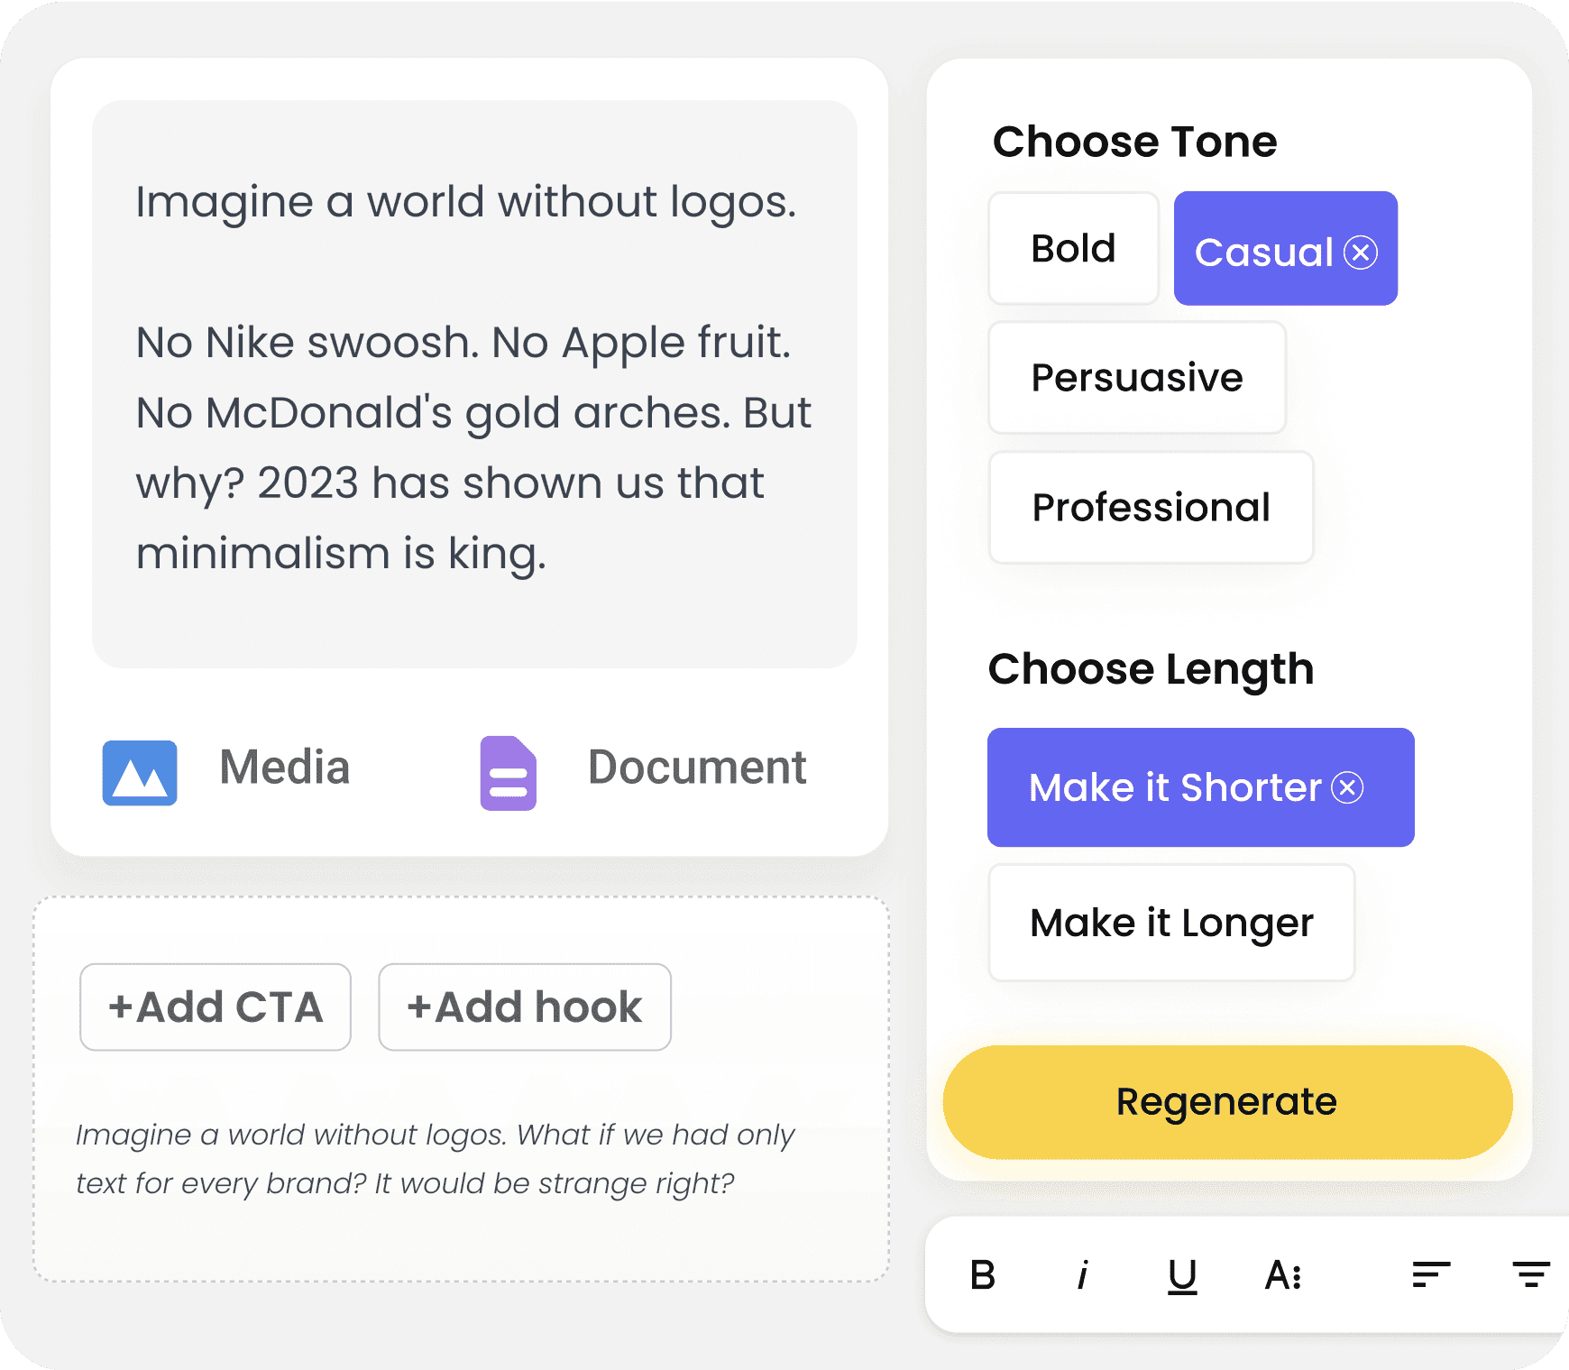Remove Casual tone with the x icon
The height and width of the screenshot is (1370, 1569).
(1361, 253)
